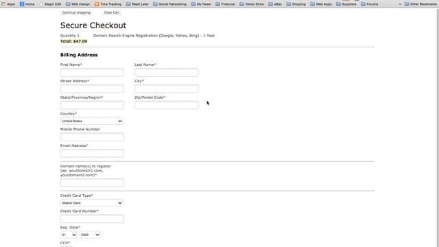Viewport: 439px width, 247px height.
Task: Open the Forums bookmarks folder
Action: point(370,4)
